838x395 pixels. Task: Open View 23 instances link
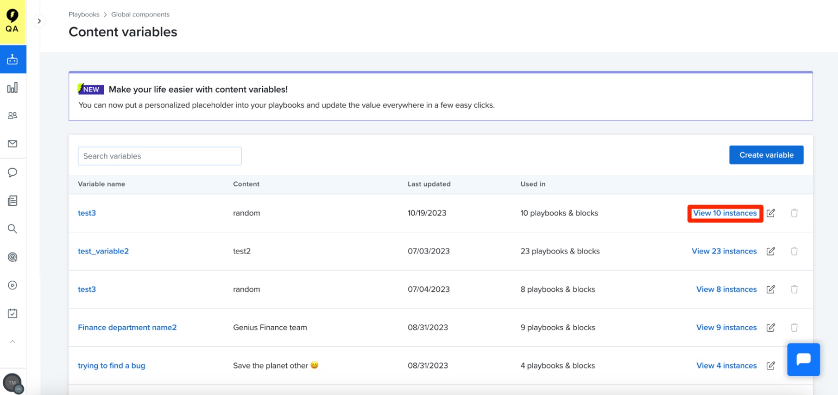click(724, 251)
